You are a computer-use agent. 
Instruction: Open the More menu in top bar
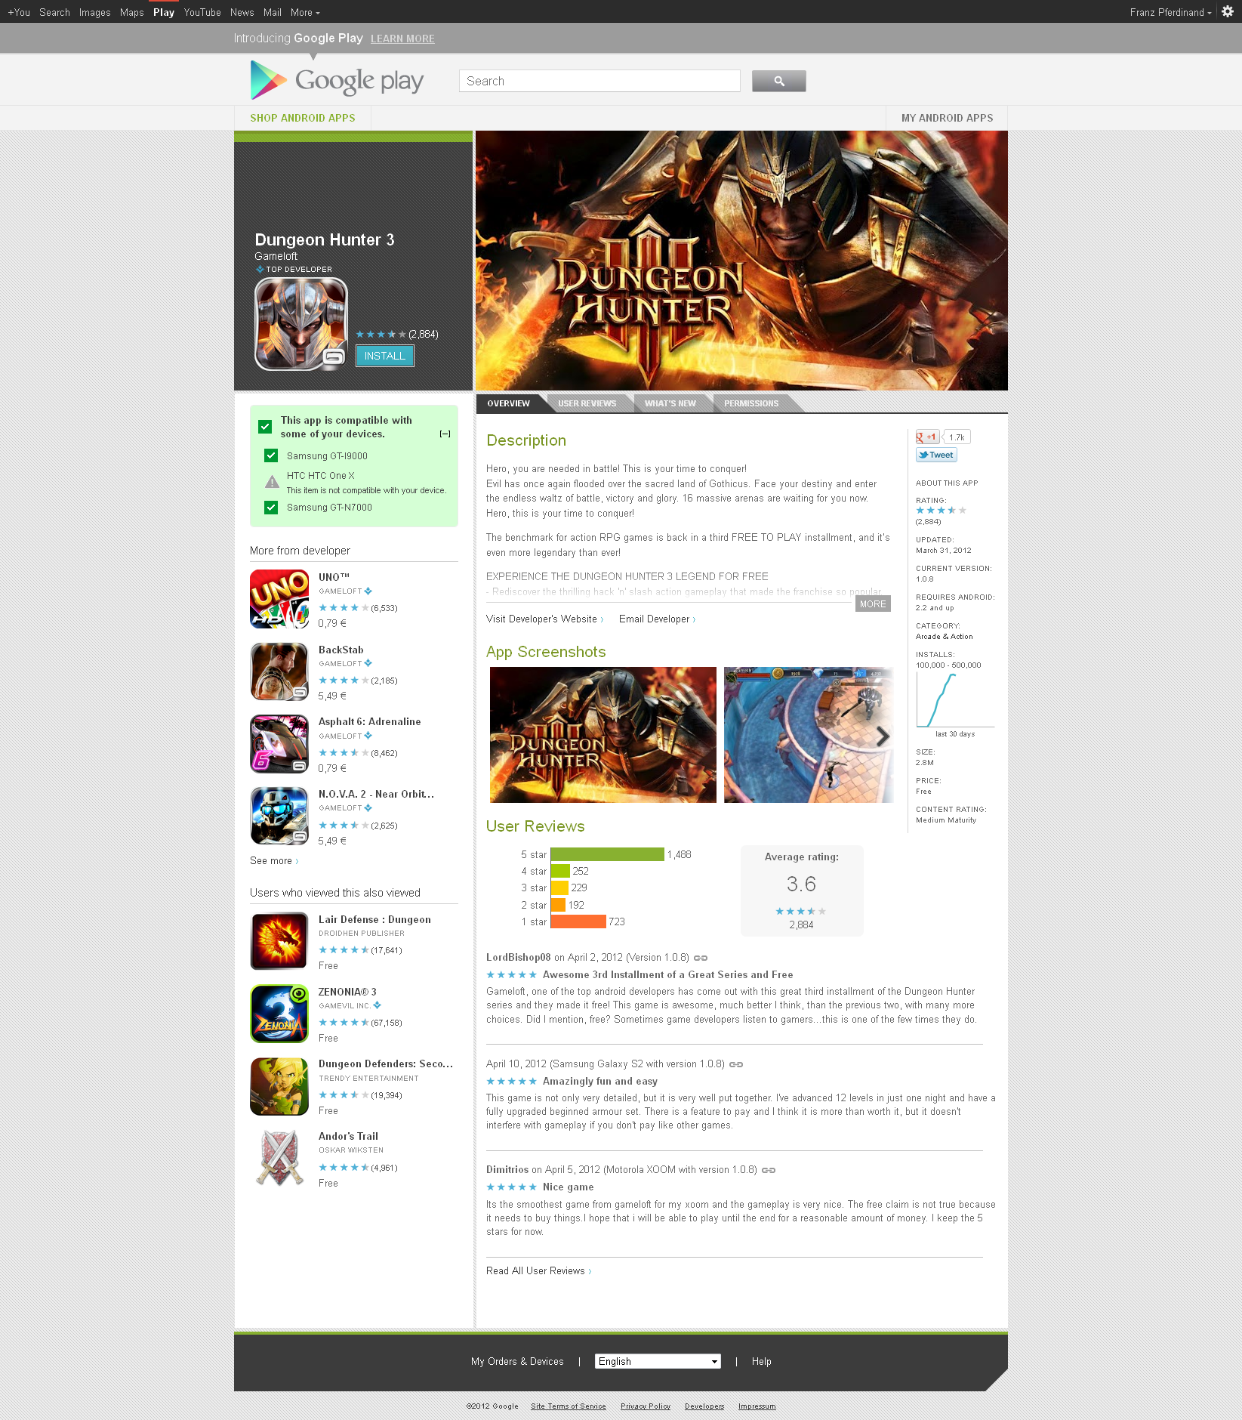[305, 12]
